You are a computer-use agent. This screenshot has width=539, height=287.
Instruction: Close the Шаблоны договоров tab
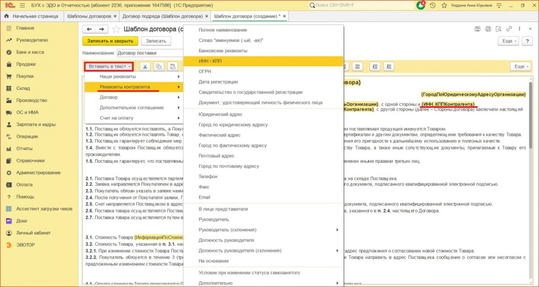(115, 16)
